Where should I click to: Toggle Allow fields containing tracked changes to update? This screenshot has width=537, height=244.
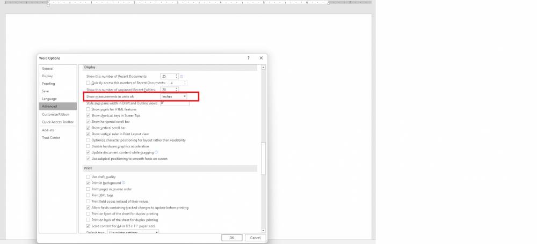(x=88, y=208)
